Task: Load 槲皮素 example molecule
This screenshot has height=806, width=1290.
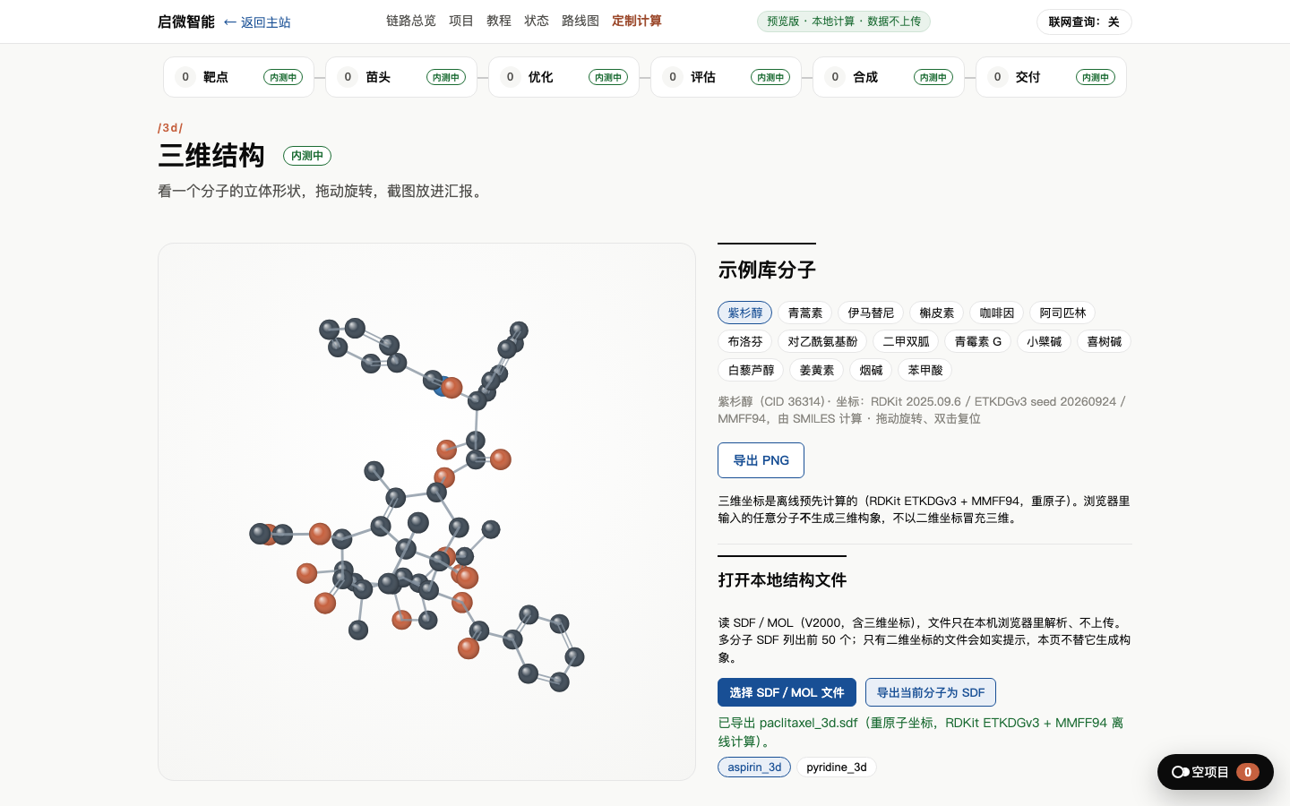Action: pos(937,313)
